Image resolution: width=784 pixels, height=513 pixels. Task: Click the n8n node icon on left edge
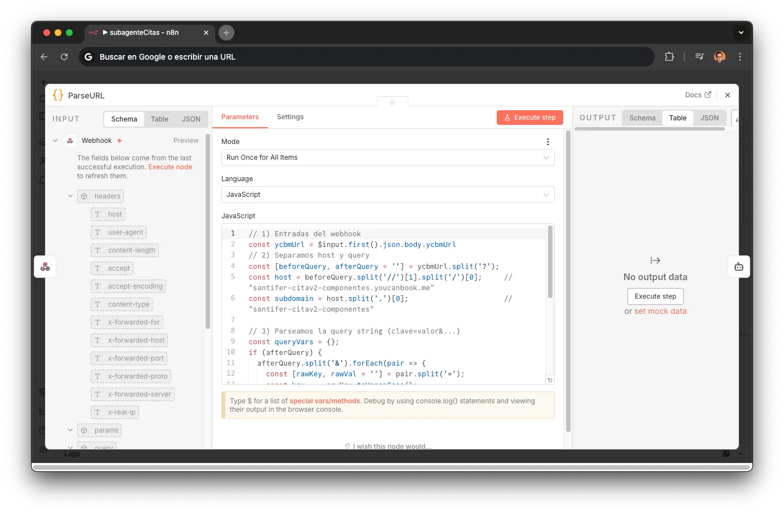(x=44, y=266)
